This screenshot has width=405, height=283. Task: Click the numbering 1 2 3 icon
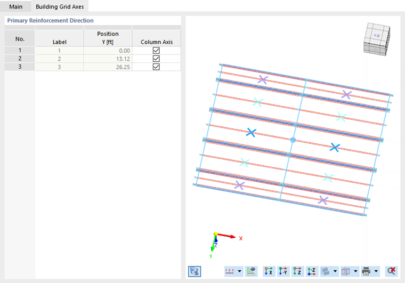tap(230, 271)
